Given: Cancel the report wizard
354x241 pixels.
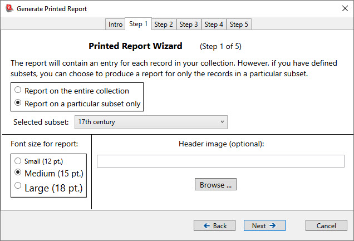Looking at the screenshot, I should tap(327, 225).
